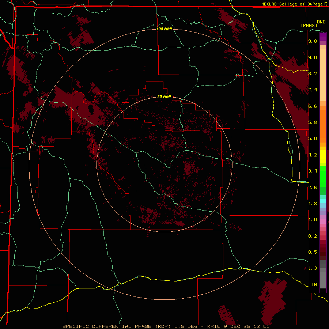Click the DKD units label above color bar
329x329 pixels.
point(321,22)
